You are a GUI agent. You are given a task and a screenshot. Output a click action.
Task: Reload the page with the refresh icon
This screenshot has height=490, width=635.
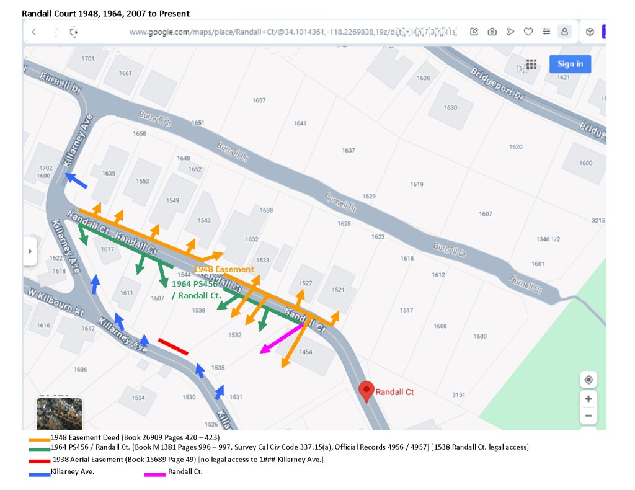click(74, 32)
